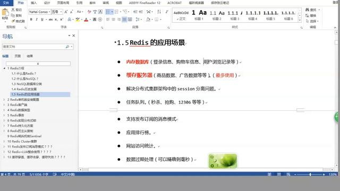The height and width of the screenshot is (191, 340).
Task: Apply the 标题 2 heading style
Action: pyautogui.click(x=217, y=15)
